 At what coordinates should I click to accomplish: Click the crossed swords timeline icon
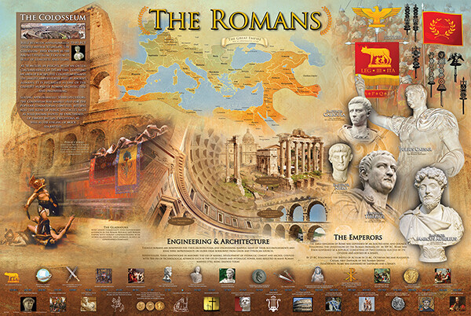(x=73, y=274)
